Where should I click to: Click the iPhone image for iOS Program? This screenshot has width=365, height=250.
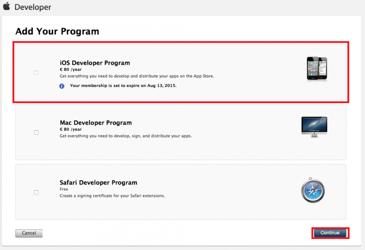(317, 68)
